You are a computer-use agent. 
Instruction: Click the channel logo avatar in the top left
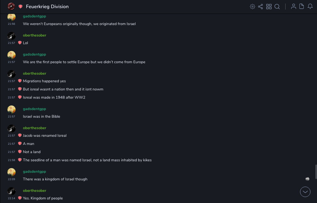[11, 6]
